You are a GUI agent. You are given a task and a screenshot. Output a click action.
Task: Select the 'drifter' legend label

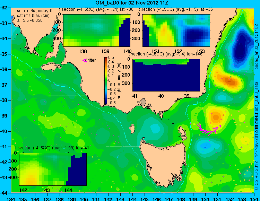91,60
